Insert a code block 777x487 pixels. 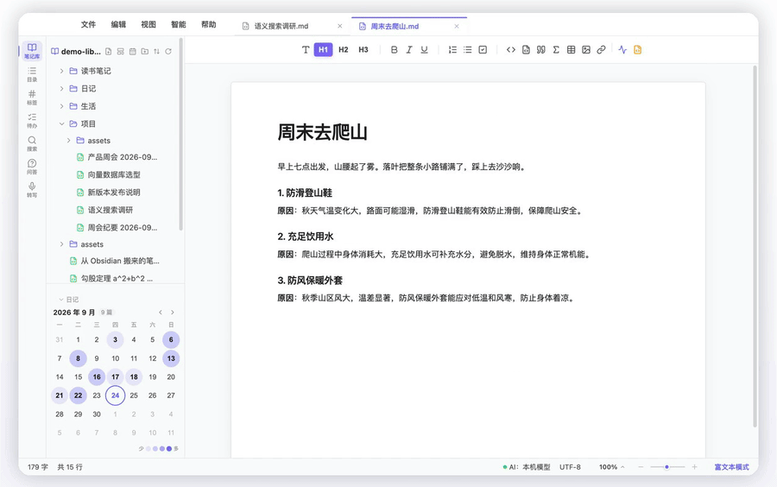click(526, 49)
